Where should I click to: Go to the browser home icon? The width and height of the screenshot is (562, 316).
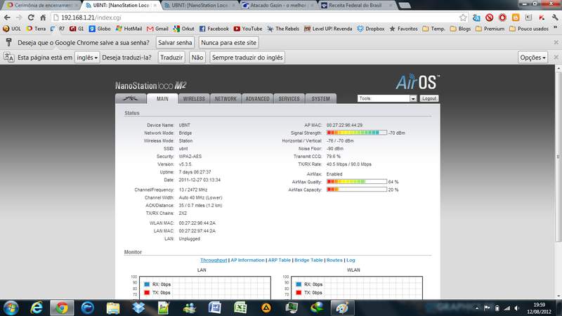pyautogui.click(x=43, y=17)
